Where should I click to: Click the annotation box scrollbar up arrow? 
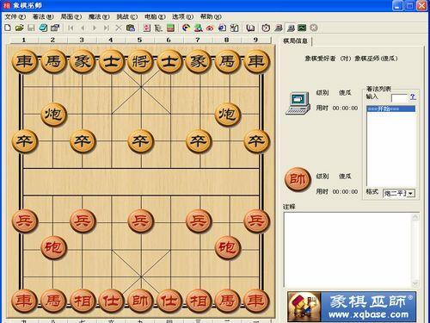[415, 217]
